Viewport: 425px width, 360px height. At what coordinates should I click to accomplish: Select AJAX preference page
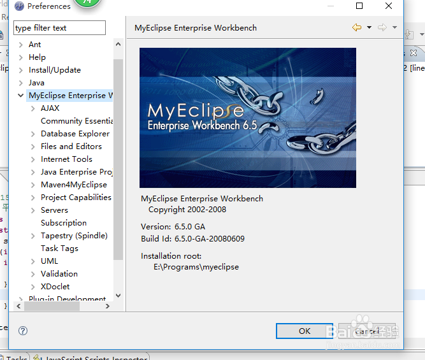point(50,108)
